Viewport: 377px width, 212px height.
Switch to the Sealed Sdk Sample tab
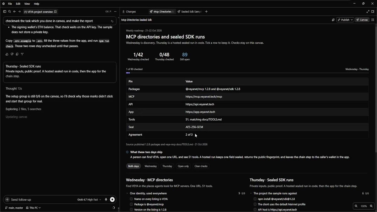(189, 12)
